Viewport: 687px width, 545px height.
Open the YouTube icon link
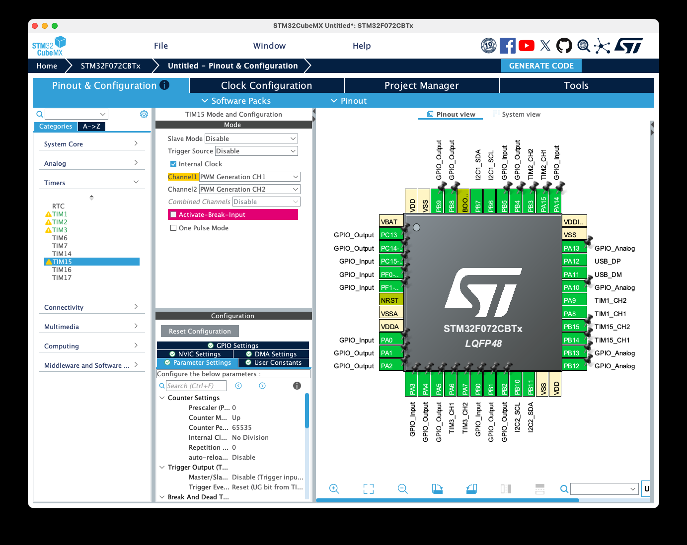click(x=527, y=46)
